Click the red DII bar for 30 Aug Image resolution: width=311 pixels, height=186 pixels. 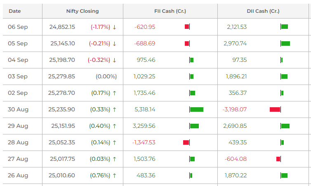click(275, 109)
